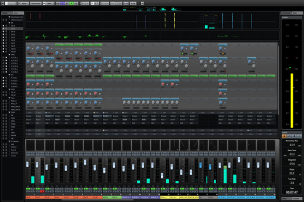Click the green highlighted button in top toolbar
This screenshot has height=202, width=304.
(71, 3)
